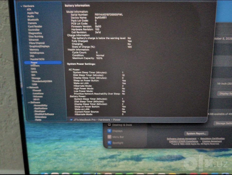The width and height of the screenshot is (232, 175).
Task: Select Locations under Network
Action: tap(38, 93)
